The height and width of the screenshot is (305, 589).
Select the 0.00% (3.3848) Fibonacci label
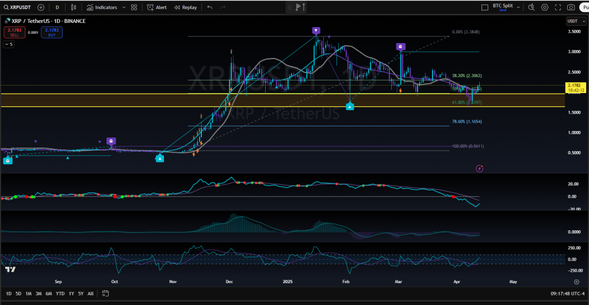[x=465, y=32]
